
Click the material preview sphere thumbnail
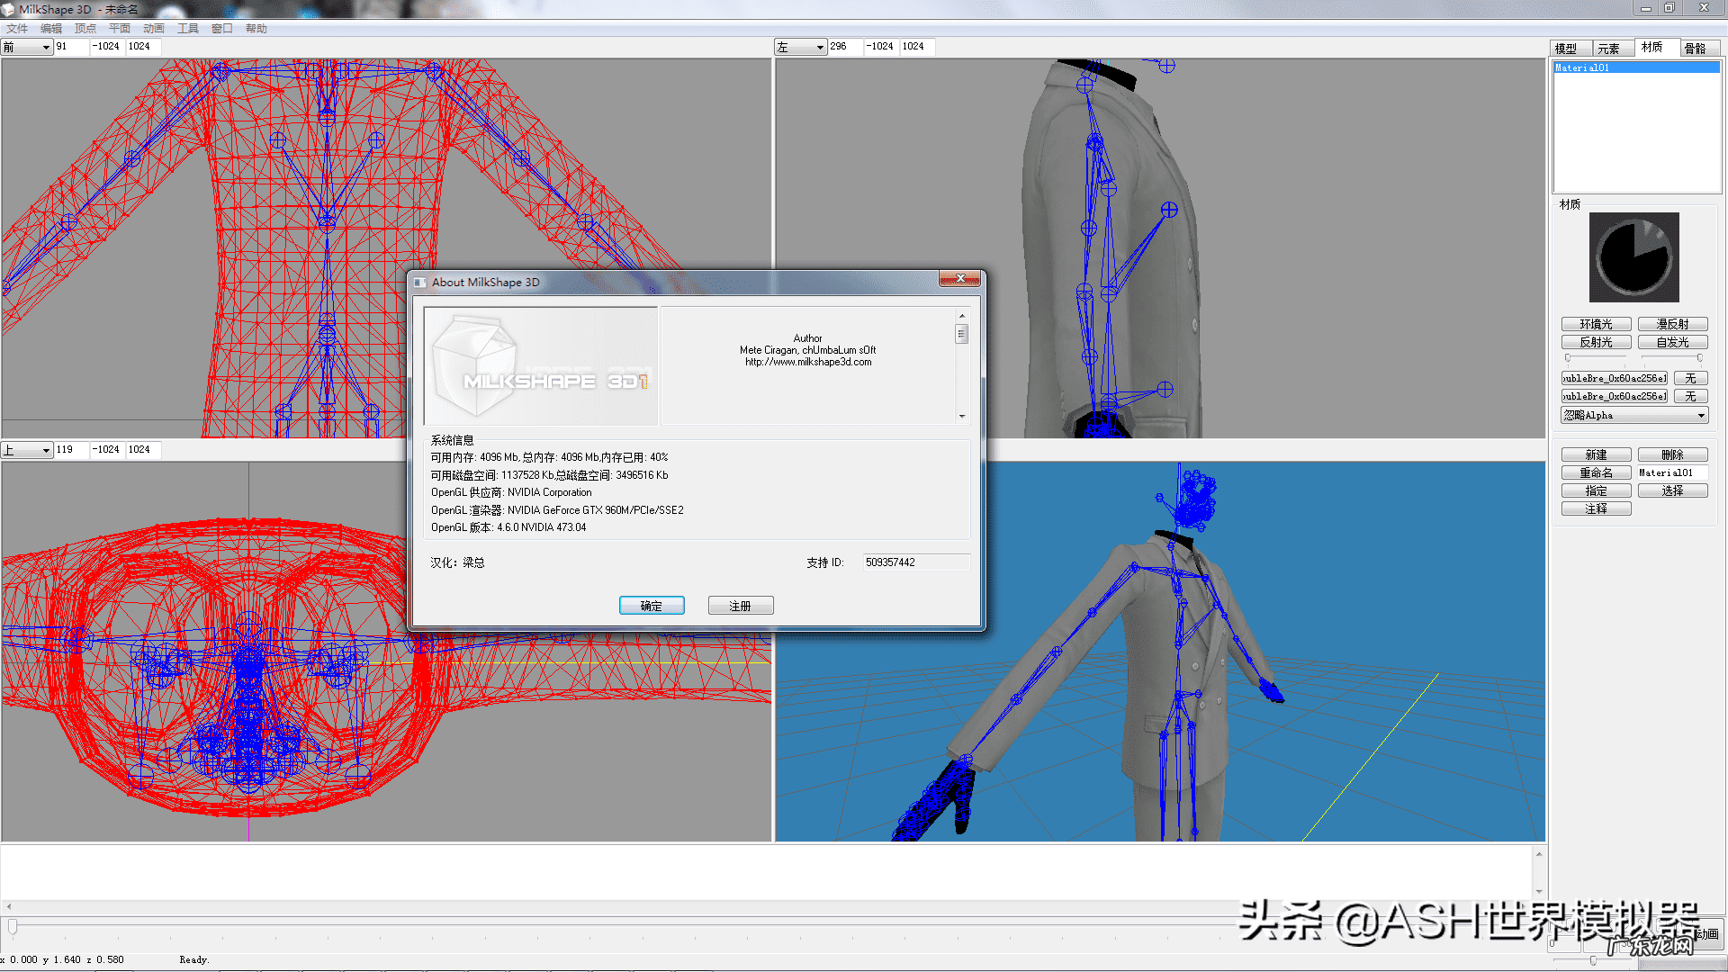pos(1633,257)
